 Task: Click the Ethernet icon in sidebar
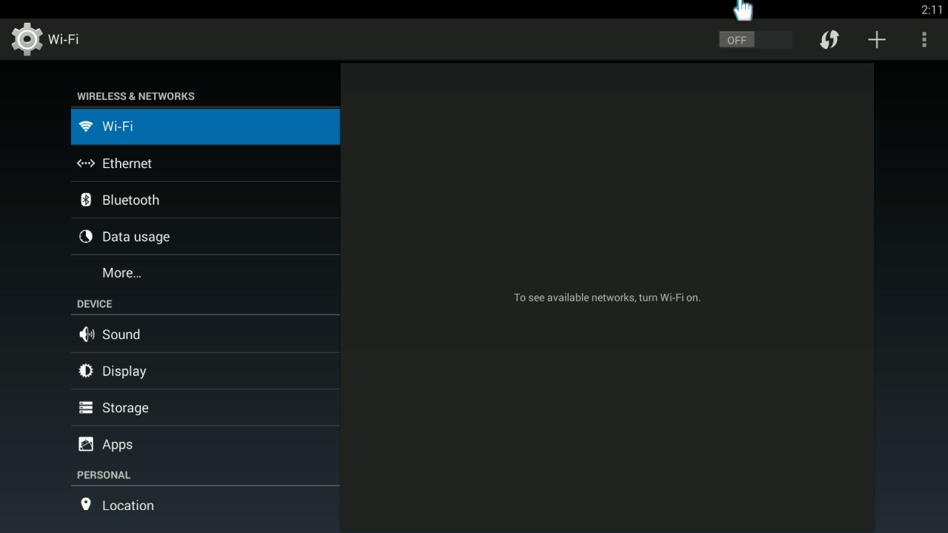tap(86, 164)
